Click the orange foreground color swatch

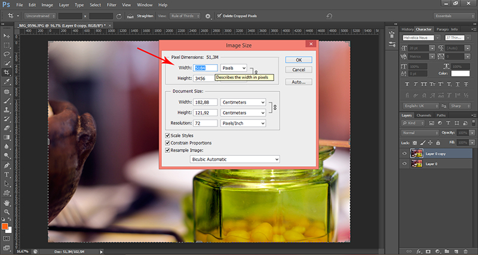click(5, 227)
